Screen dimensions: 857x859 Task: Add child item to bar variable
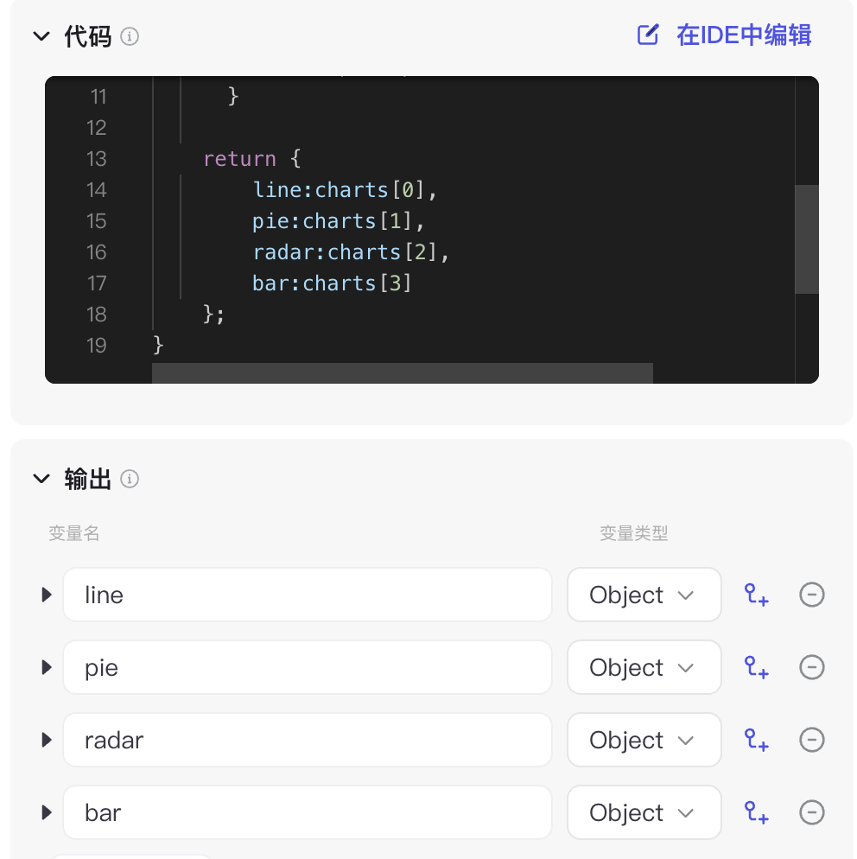click(x=756, y=812)
